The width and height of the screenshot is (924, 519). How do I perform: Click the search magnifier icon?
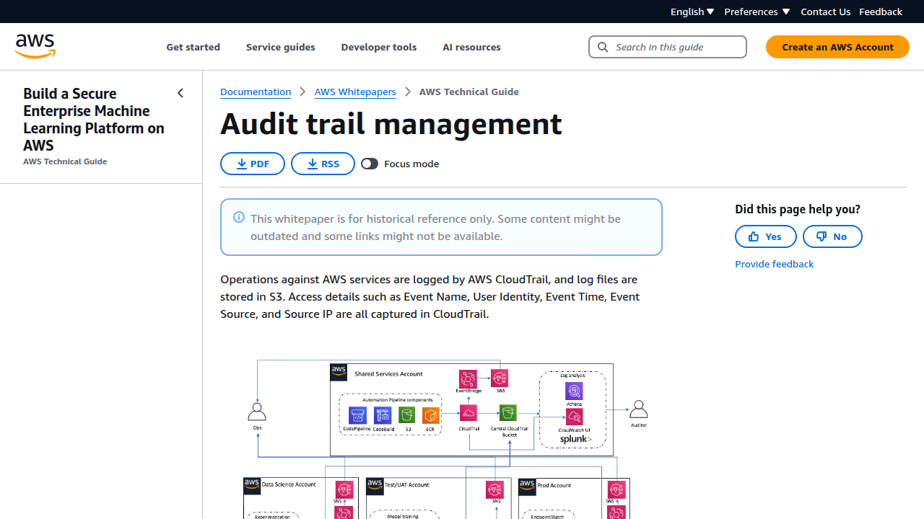point(603,47)
